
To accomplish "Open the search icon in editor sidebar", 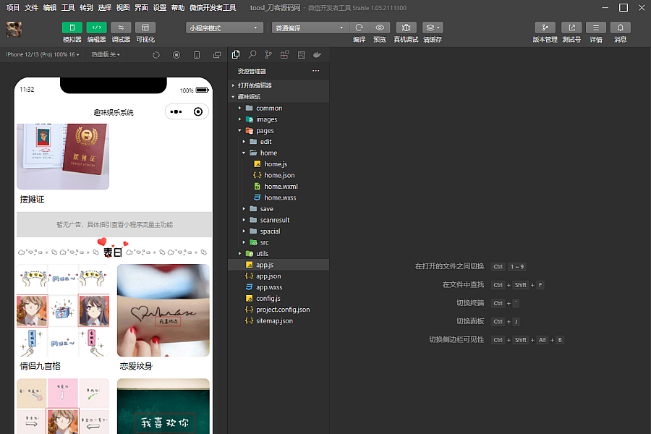I will [252, 55].
